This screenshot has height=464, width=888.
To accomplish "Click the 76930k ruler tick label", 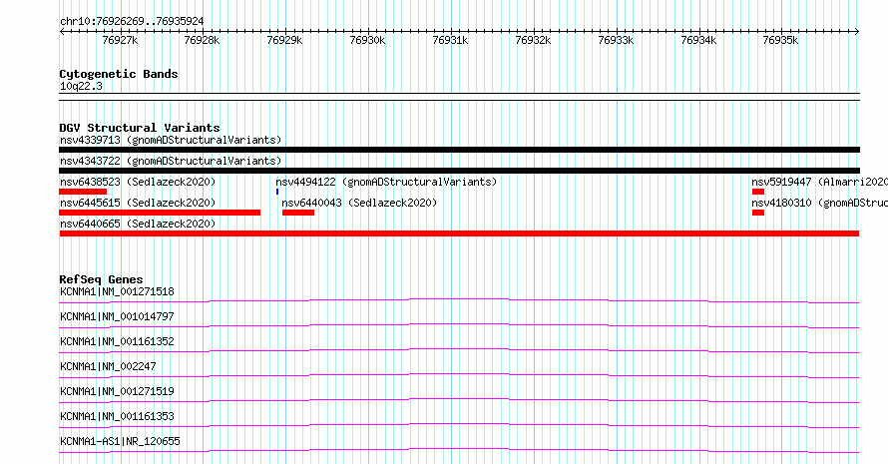I will tap(367, 40).
